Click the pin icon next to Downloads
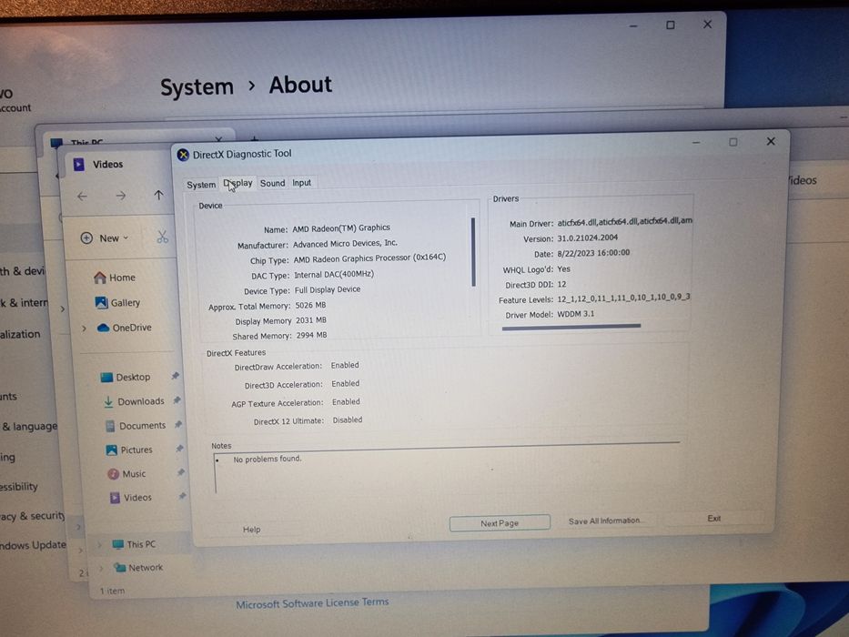This screenshot has height=637, width=849. [177, 399]
